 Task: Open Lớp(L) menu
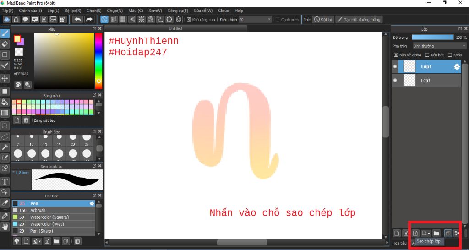coord(53,11)
